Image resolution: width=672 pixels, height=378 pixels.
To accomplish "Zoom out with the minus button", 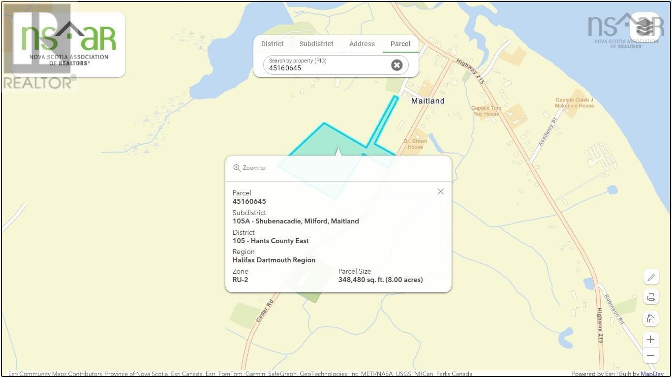I will 651,355.
